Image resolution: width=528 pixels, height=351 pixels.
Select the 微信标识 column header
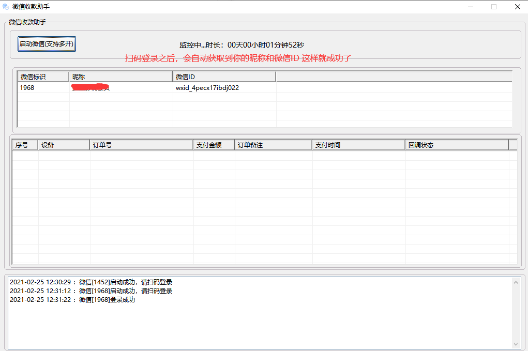click(x=43, y=77)
